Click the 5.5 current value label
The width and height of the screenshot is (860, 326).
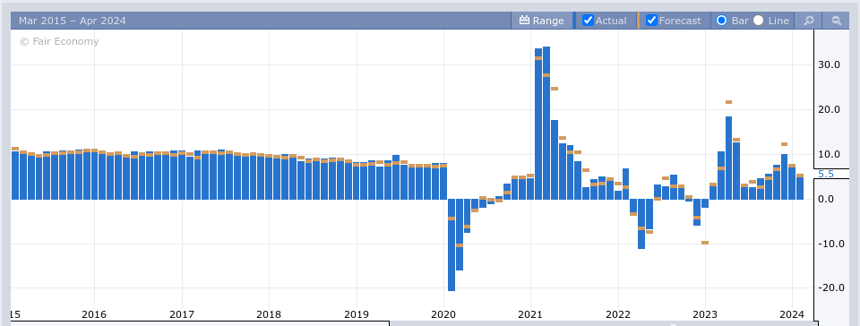825,174
